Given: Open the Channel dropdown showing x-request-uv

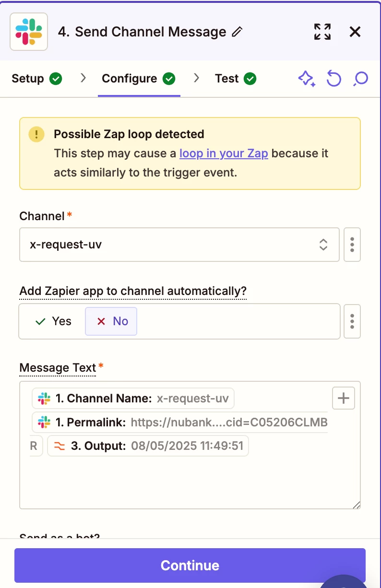Looking at the screenshot, I should coord(179,245).
